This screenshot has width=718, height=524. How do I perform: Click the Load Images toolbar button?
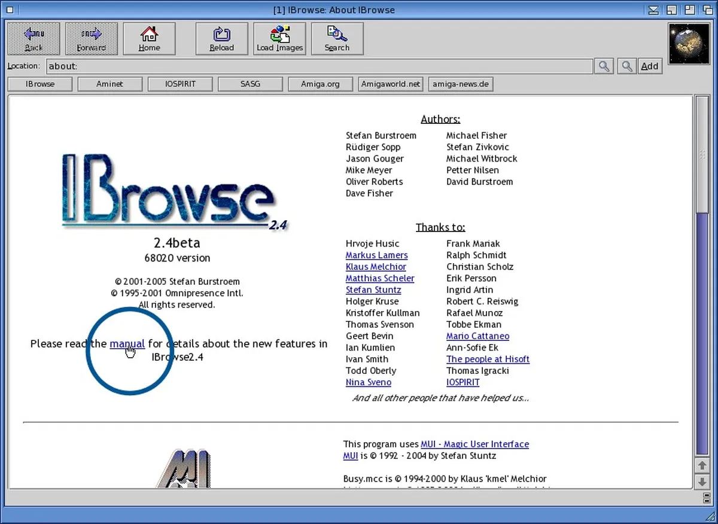279,39
